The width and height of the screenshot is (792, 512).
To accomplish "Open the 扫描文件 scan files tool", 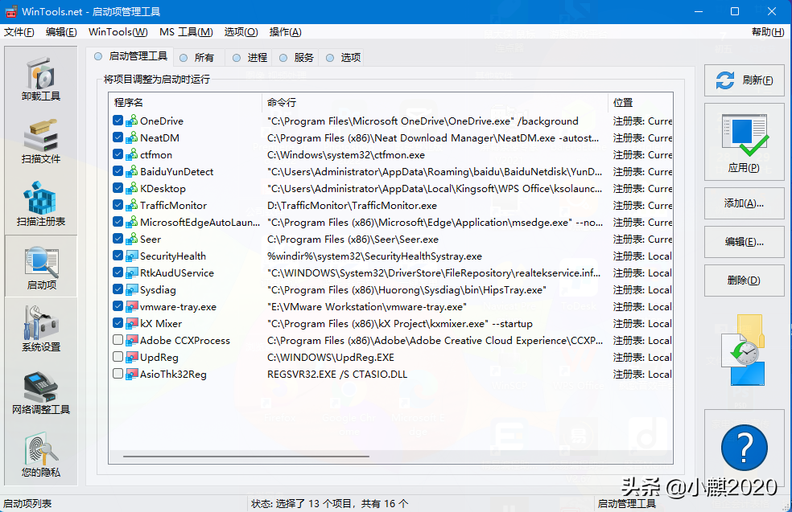I will (x=41, y=141).
